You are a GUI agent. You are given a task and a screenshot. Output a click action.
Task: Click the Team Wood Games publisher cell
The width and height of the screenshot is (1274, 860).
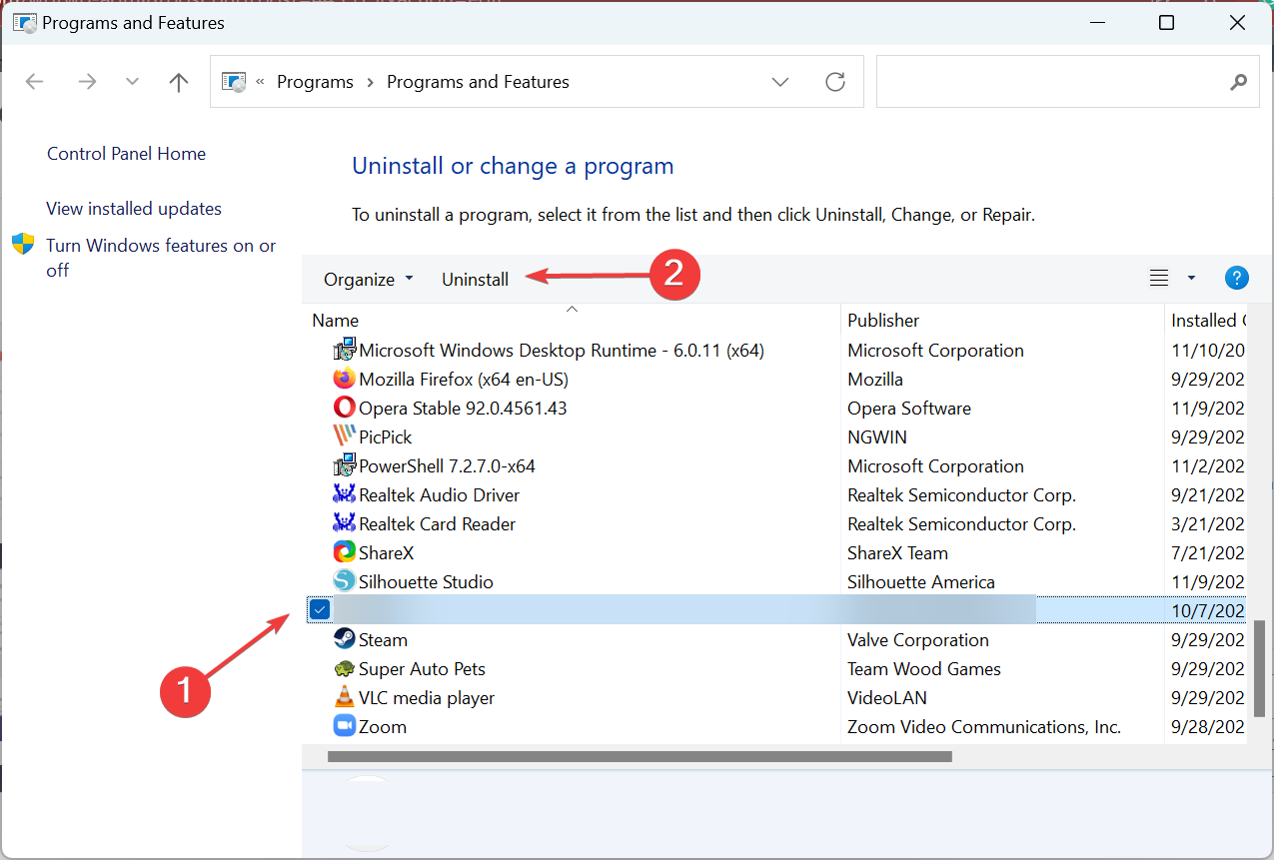pos(924,669)
